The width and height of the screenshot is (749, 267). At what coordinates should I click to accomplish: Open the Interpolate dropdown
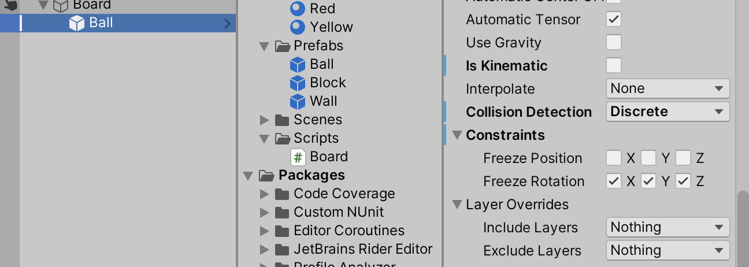(x=668, y=88)
